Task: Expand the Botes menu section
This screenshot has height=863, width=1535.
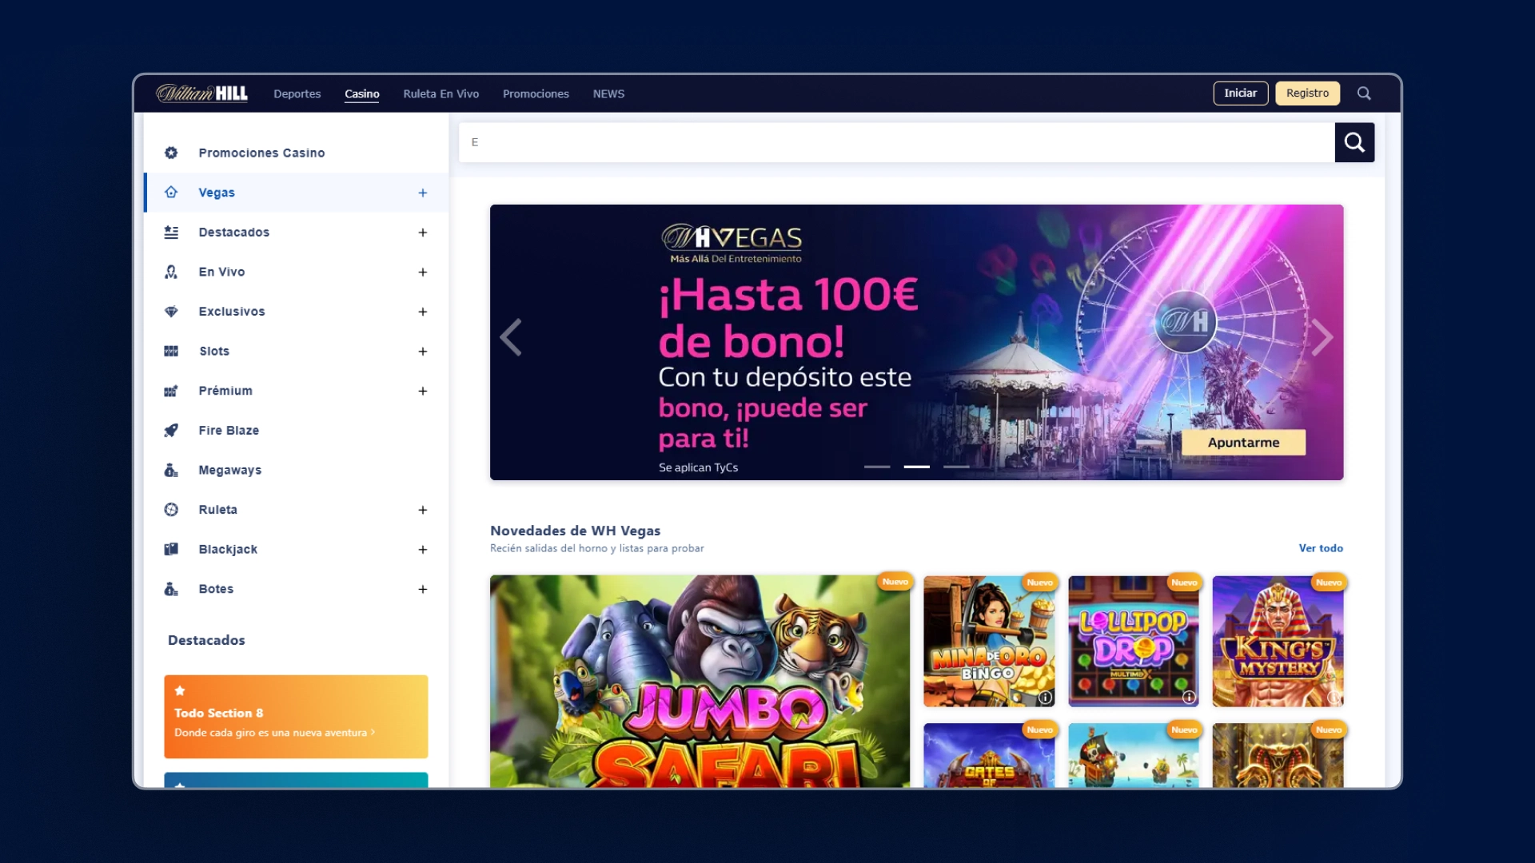Action: [x=423, y=589]
